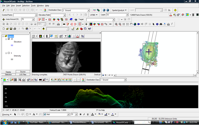Click the line color brush swatch
The width and height of the screenshot is (199, 125).
(x=106, y=114)
